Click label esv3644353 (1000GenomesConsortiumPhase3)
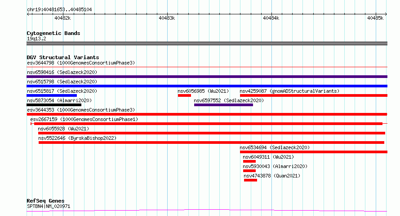 coord(81,110)
